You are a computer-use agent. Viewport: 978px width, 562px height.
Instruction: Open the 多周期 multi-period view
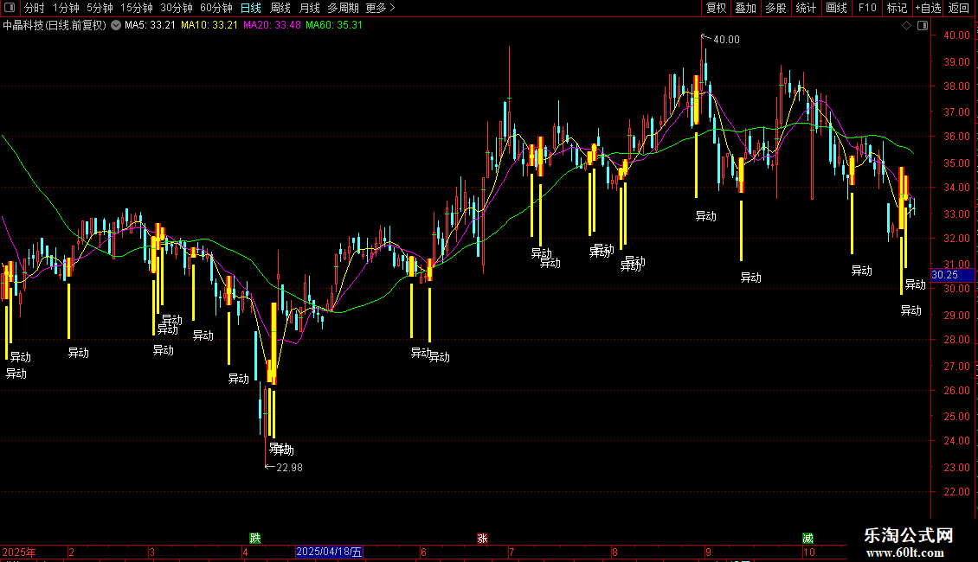343,8
